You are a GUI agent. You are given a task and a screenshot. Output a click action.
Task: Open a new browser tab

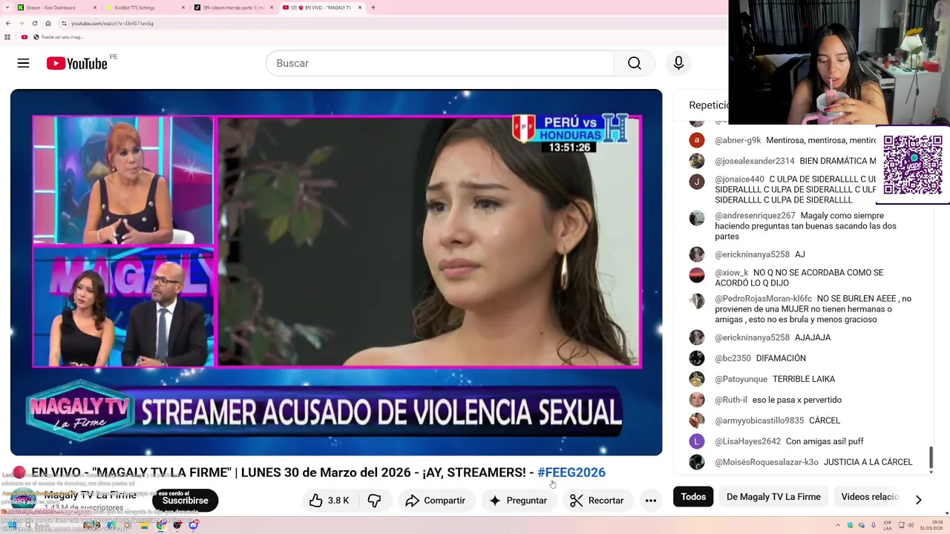coord(373,7)
